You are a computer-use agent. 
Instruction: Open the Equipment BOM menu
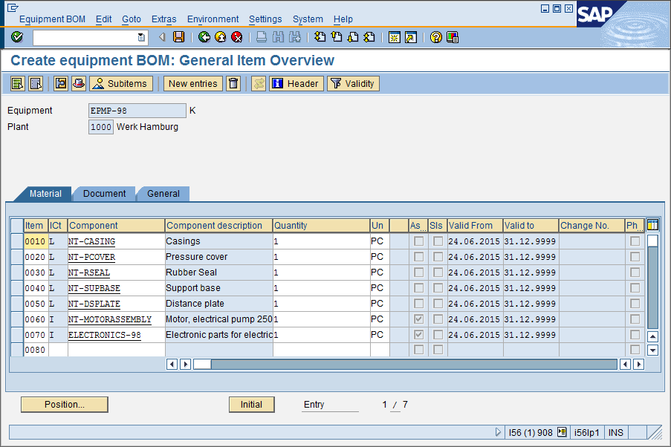point(52,19)
